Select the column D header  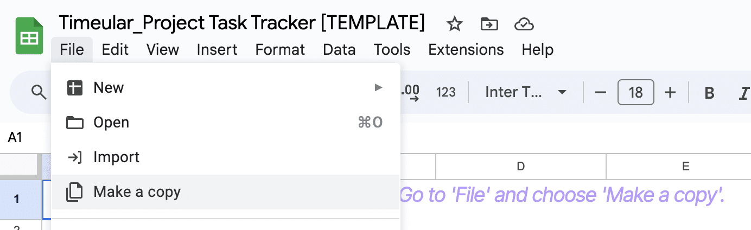point(521,167)
